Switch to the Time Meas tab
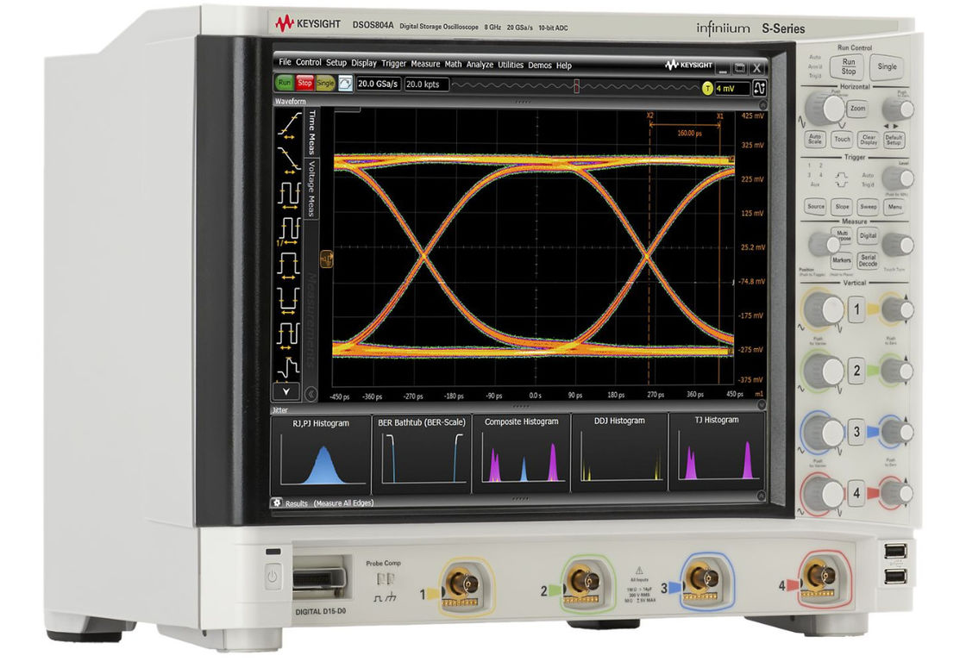The width and height of the screenshot is (966, 668). pyautogui.click(x=311, y=133)
